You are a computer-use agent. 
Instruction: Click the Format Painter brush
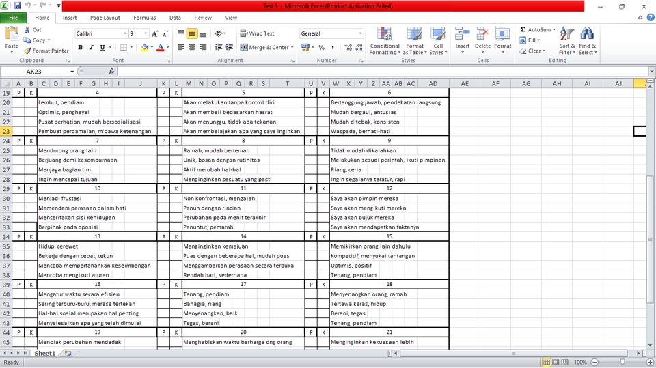(x=27, y=51)
